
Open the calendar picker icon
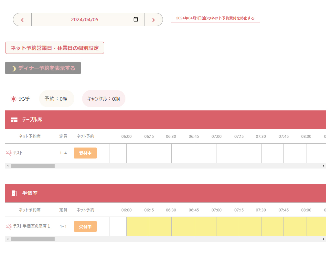136,19
